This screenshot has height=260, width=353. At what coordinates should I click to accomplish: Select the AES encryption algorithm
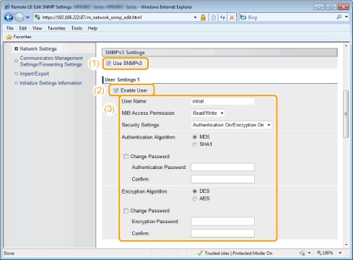coord(195,199)
